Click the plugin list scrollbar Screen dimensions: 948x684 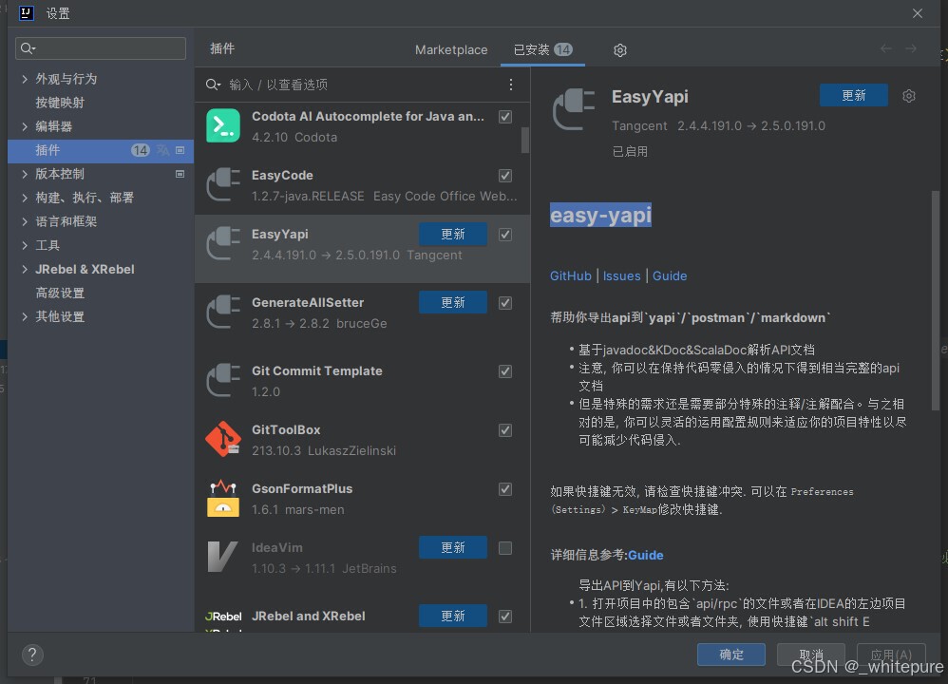point(524,140)
